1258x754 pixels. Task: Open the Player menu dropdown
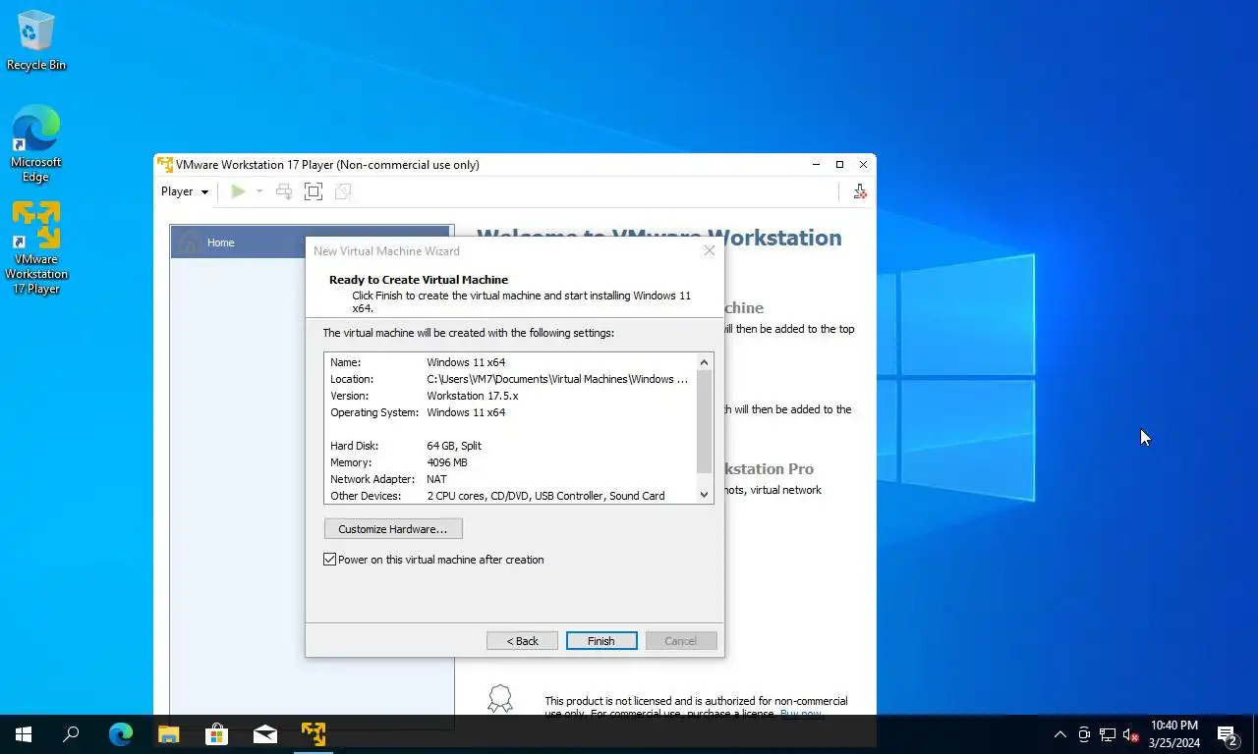[x=185, y=191]
